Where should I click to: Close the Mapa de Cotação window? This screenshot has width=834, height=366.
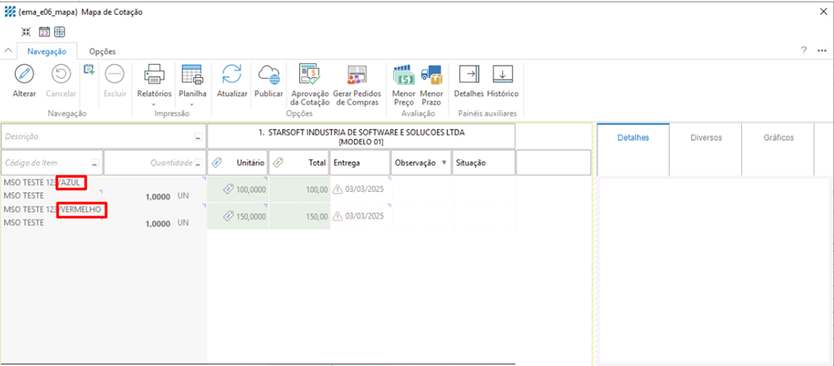(822, 11)
